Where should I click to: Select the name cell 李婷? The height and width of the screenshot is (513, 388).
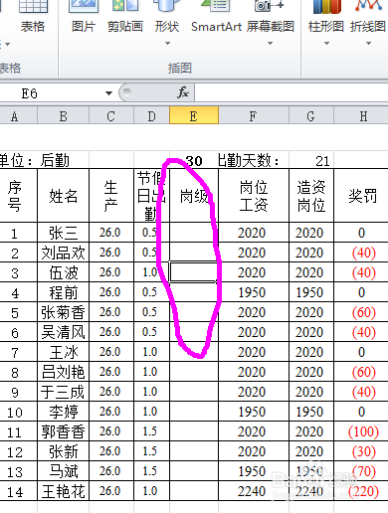(x=63, y=412)
